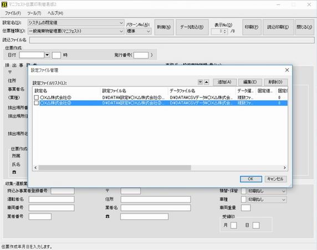This screenshot has height=250, width=317.
Task: Click the right scroll arrow of list
Action: [285, 168]
